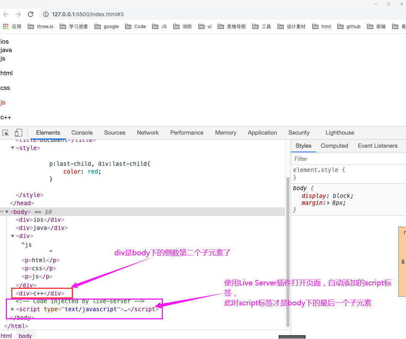The width and height of the screenshot is (406, 339).
Task: Open the 设计素材 bookmark folder
Action: click(291, 26)
